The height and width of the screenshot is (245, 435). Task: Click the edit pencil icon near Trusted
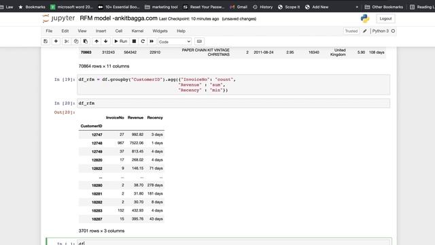(x=365, y=31)
